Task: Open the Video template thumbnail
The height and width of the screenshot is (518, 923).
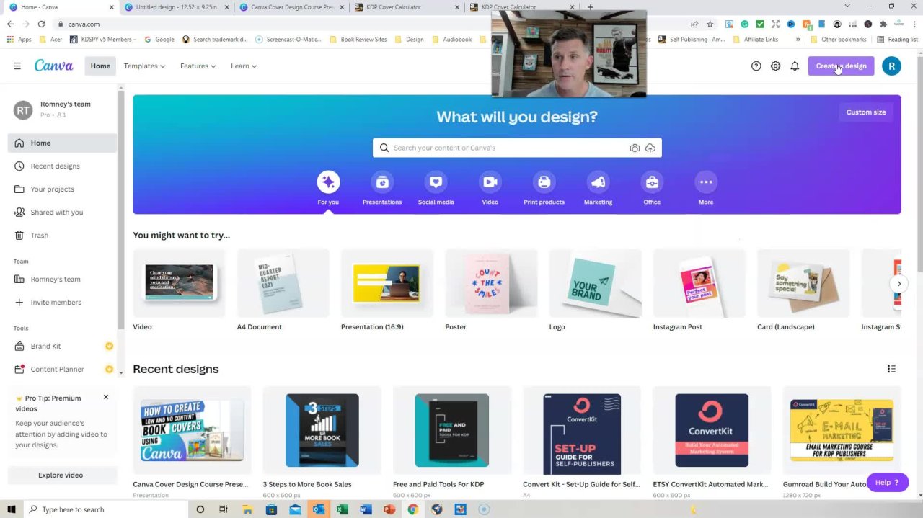Action: 179,283
